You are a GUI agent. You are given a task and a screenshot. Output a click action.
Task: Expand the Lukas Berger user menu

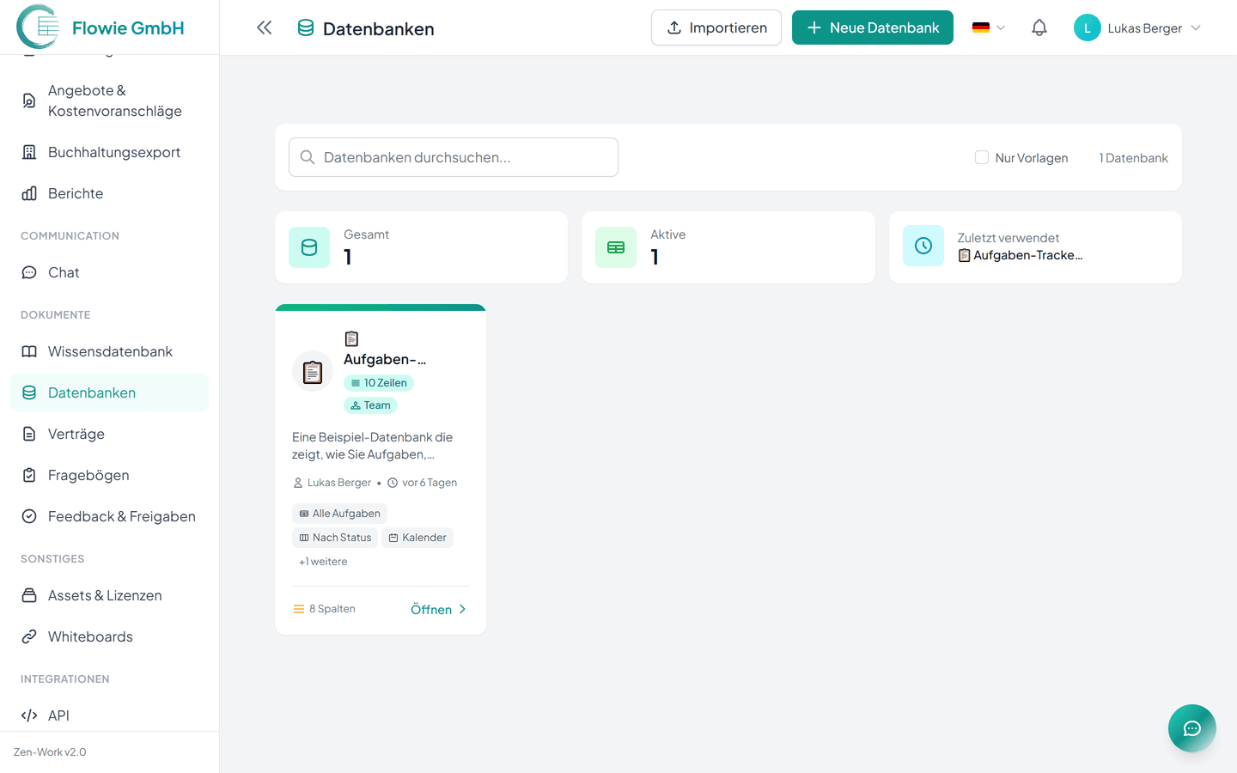click(x=1137, y=27)
